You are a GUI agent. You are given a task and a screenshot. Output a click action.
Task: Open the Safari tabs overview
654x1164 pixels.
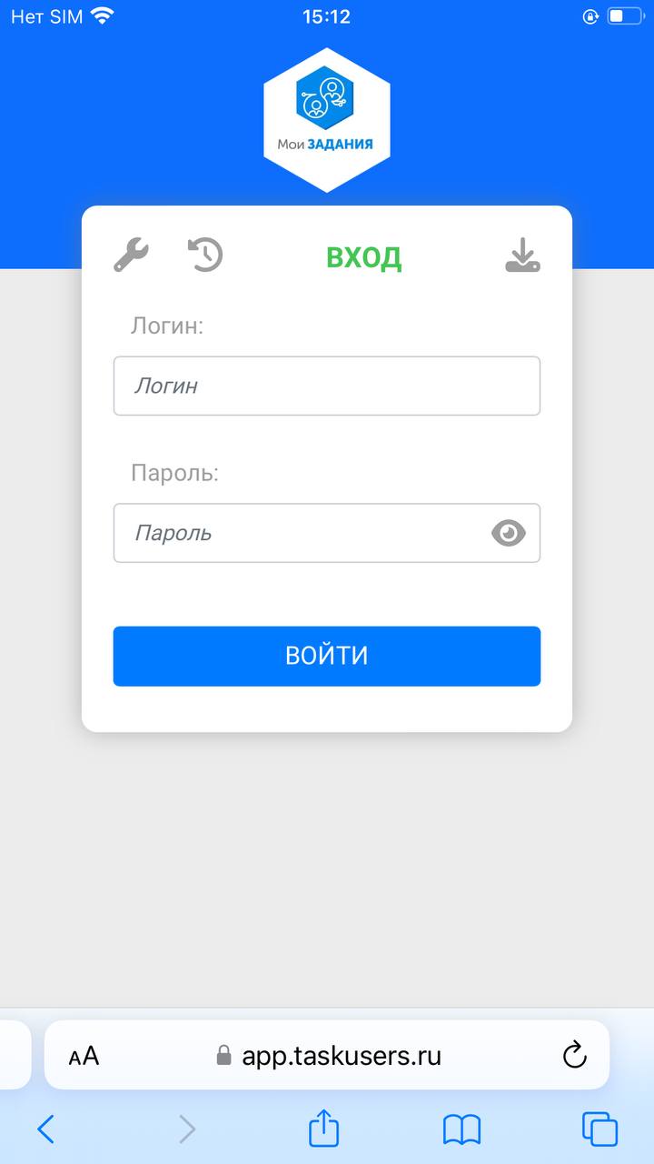click(599, 1129)
